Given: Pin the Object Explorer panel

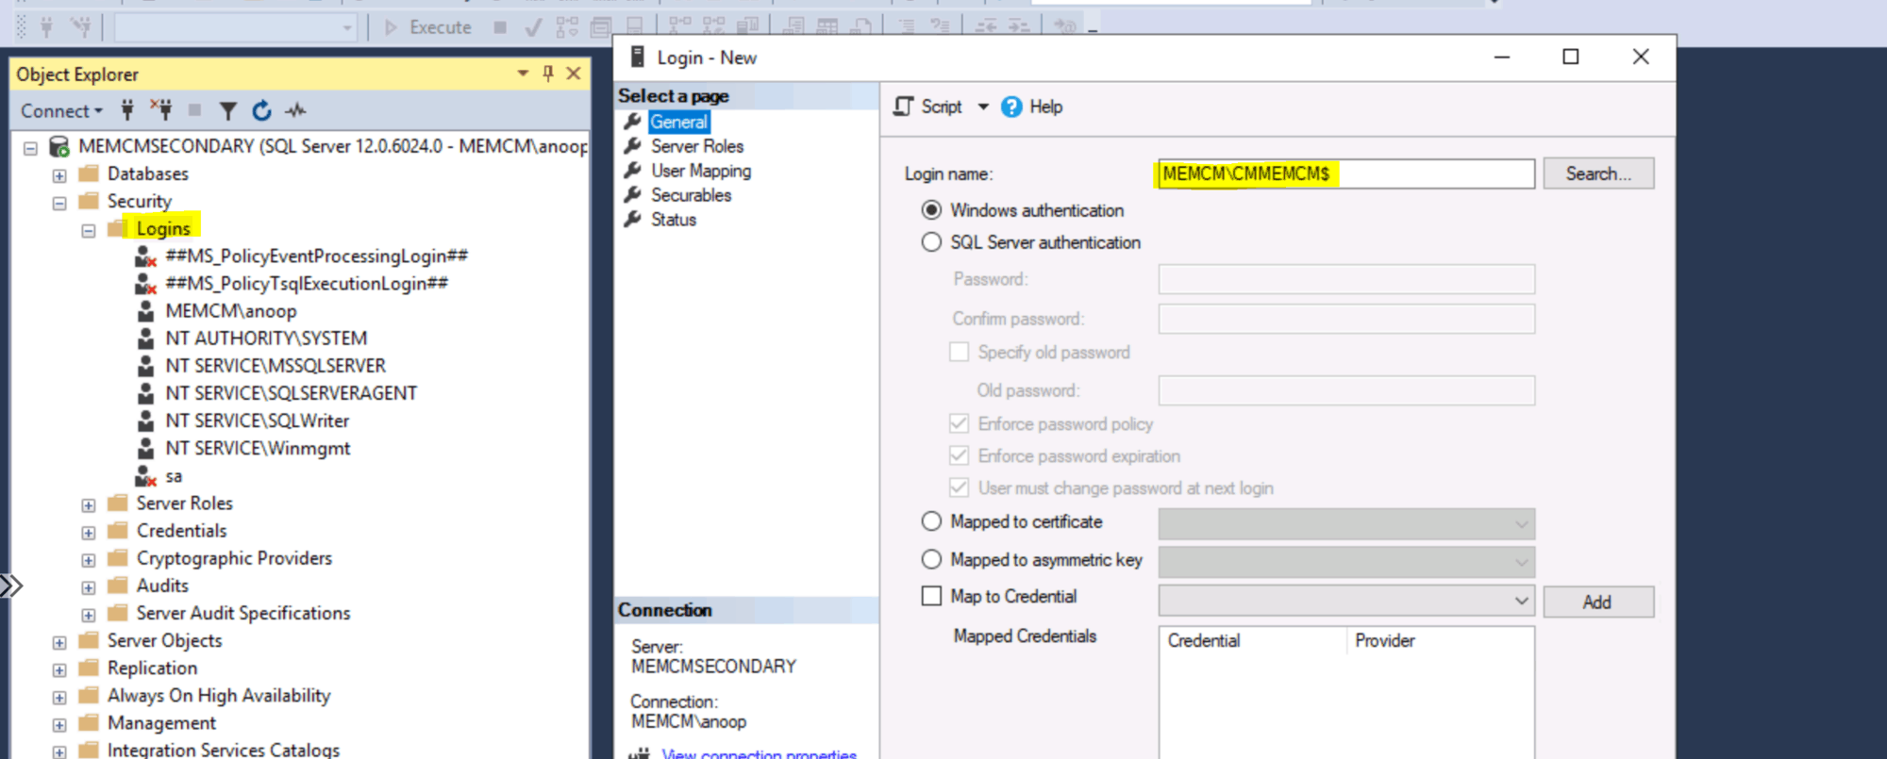Looking at the screenshot, I should click(548, 74).
